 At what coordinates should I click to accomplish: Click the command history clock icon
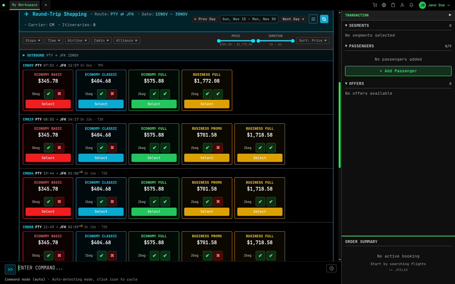[x=331, y=269]
